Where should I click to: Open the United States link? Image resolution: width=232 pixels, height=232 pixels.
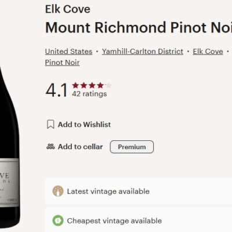tap(68, 52)
